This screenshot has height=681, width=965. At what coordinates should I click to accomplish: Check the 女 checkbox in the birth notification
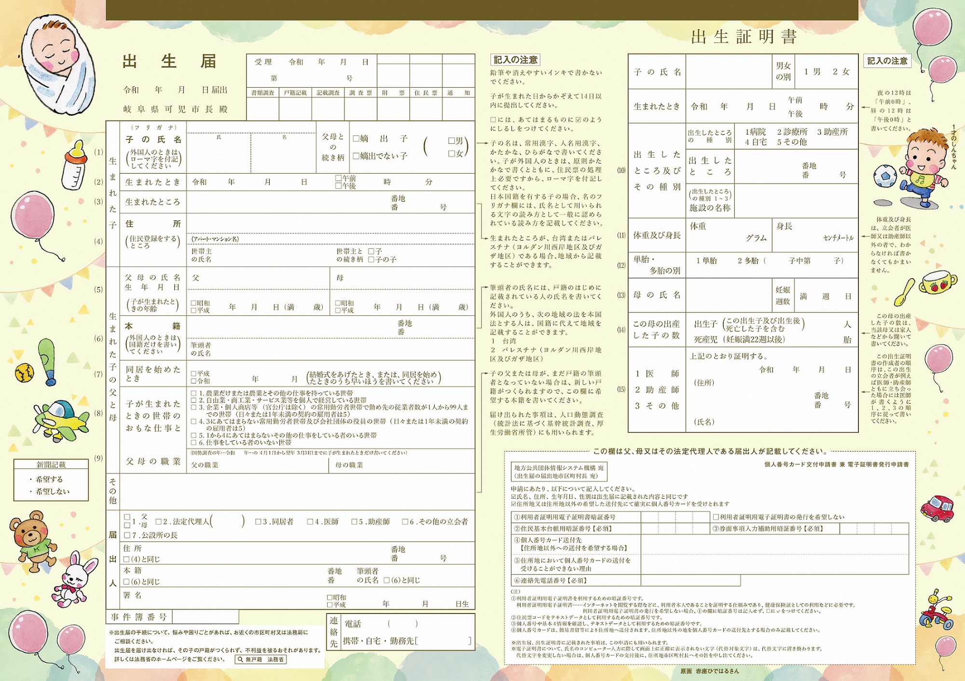pyautogui.click(x=452, y=153)
